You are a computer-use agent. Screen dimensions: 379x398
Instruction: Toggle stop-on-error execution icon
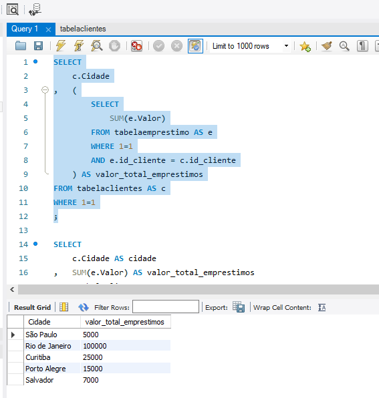coord(136,46)
